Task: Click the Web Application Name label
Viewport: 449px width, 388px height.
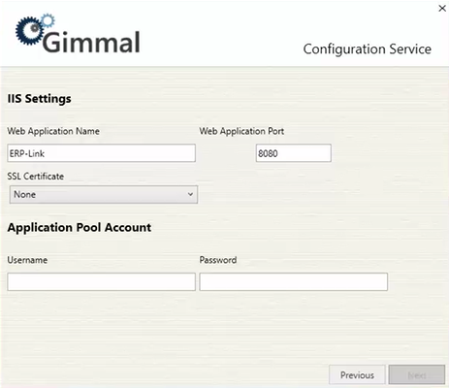Action: point(53,131)
